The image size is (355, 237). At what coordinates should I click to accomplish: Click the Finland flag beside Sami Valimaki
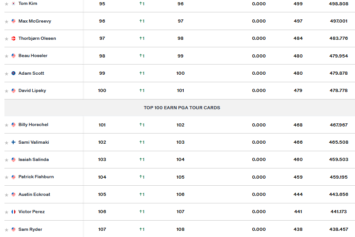[13, 142]
